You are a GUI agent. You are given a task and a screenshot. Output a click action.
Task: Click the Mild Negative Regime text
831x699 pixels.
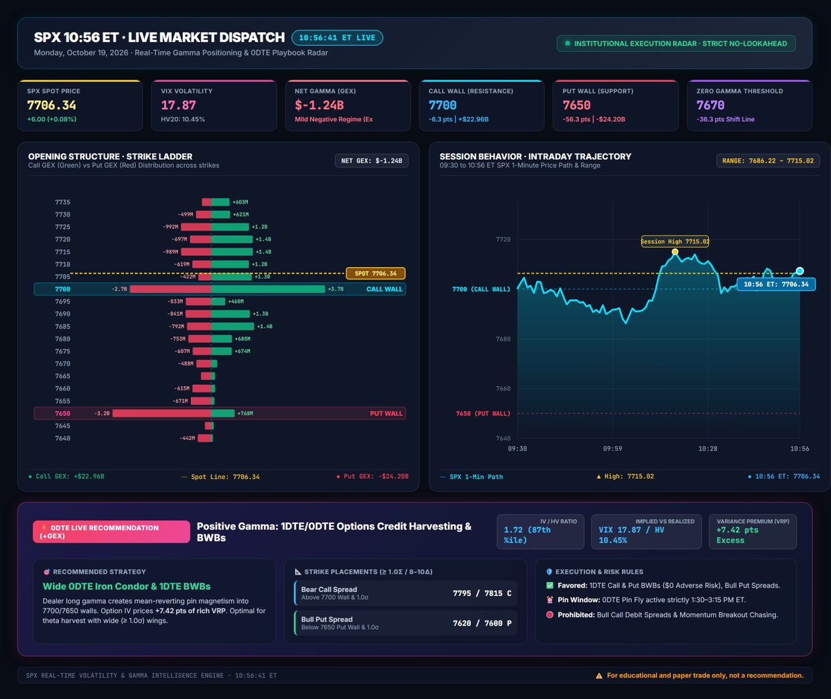pyautogui.click(x=334, y=120)
